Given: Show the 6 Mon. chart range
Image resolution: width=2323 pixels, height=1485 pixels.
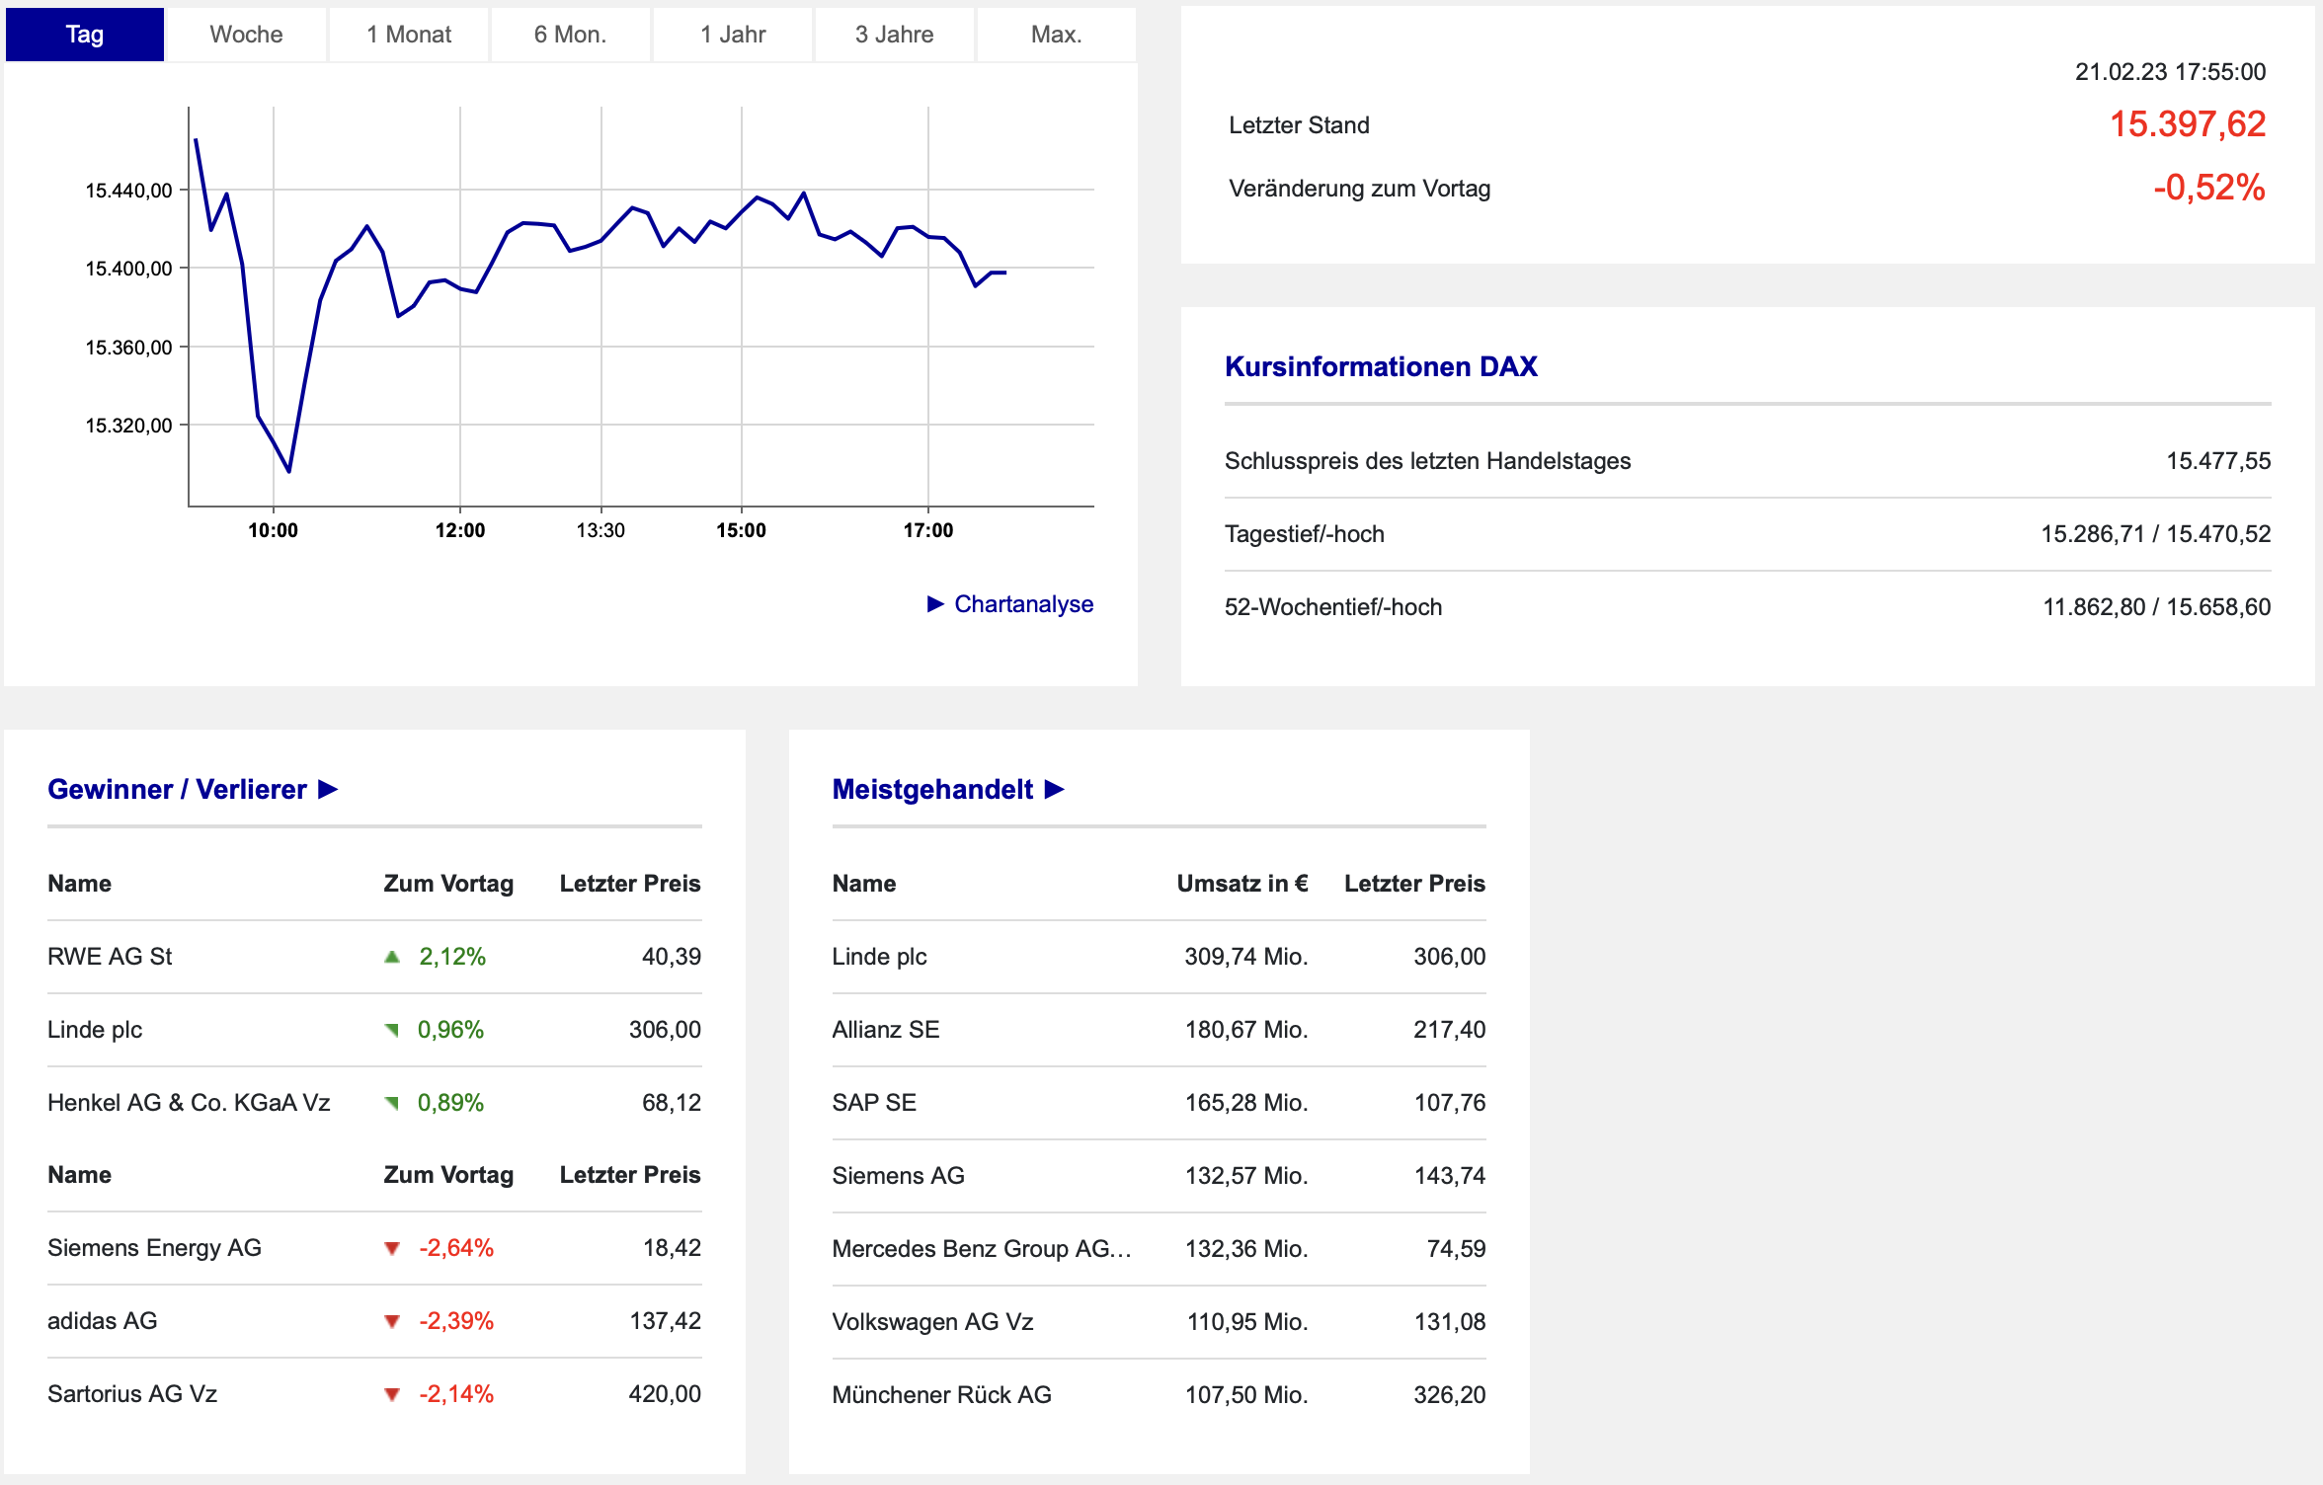Looking at the screenshot, I should pyautogui.click(x=570, y=35).
